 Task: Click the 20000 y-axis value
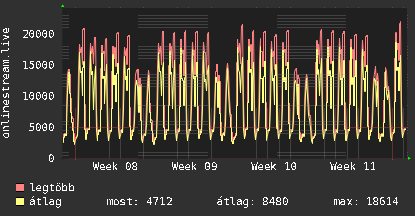(38, 34)
